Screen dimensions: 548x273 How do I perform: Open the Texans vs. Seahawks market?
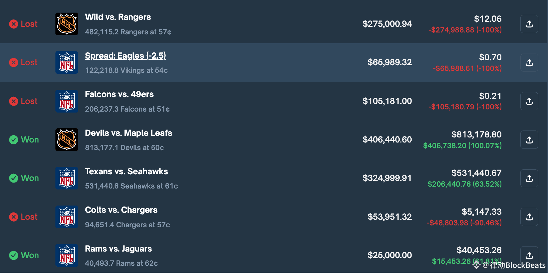[126, 171]
